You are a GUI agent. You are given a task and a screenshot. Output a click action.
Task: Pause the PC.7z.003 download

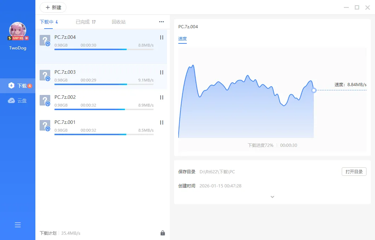(x=161, y=72)
